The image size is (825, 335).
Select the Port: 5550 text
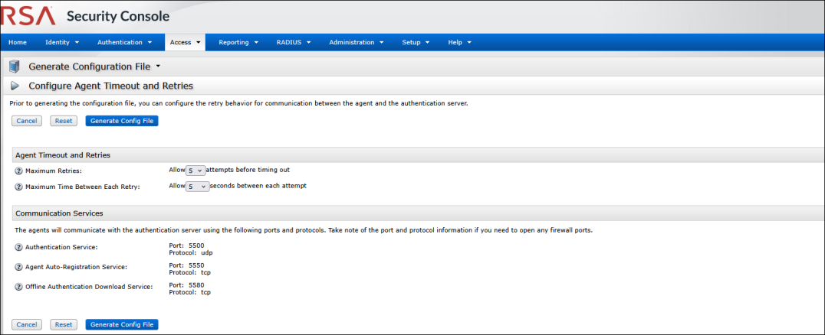coord(186,265)
